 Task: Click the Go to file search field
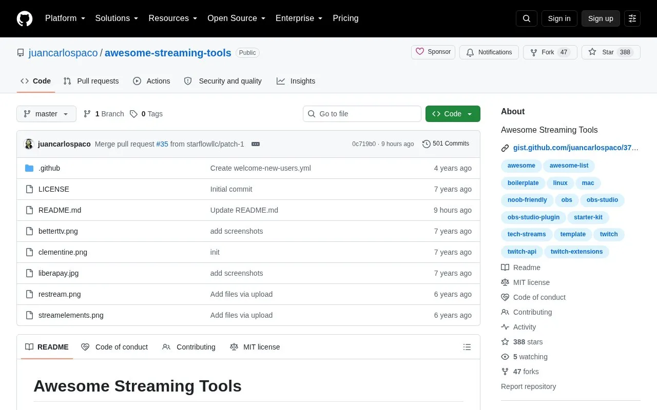[x=362, y=114]
